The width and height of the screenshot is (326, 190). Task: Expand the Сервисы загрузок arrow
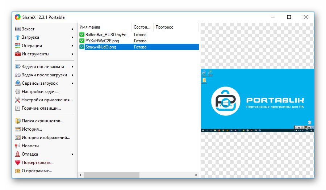click(x=72, y=83)
